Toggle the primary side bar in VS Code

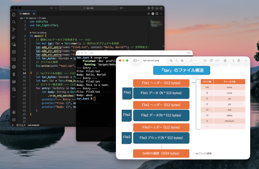153,8
